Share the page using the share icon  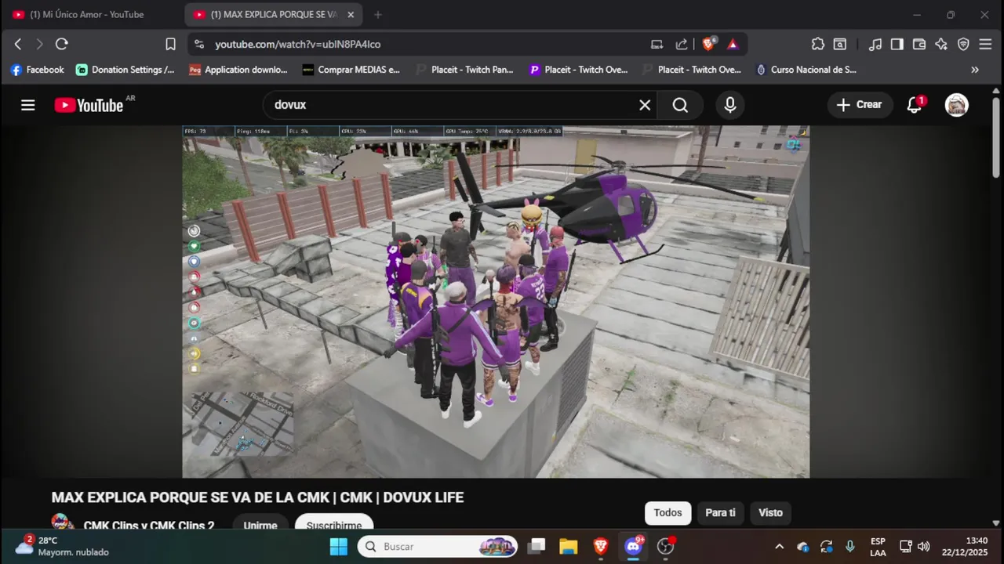pos(682,44)
